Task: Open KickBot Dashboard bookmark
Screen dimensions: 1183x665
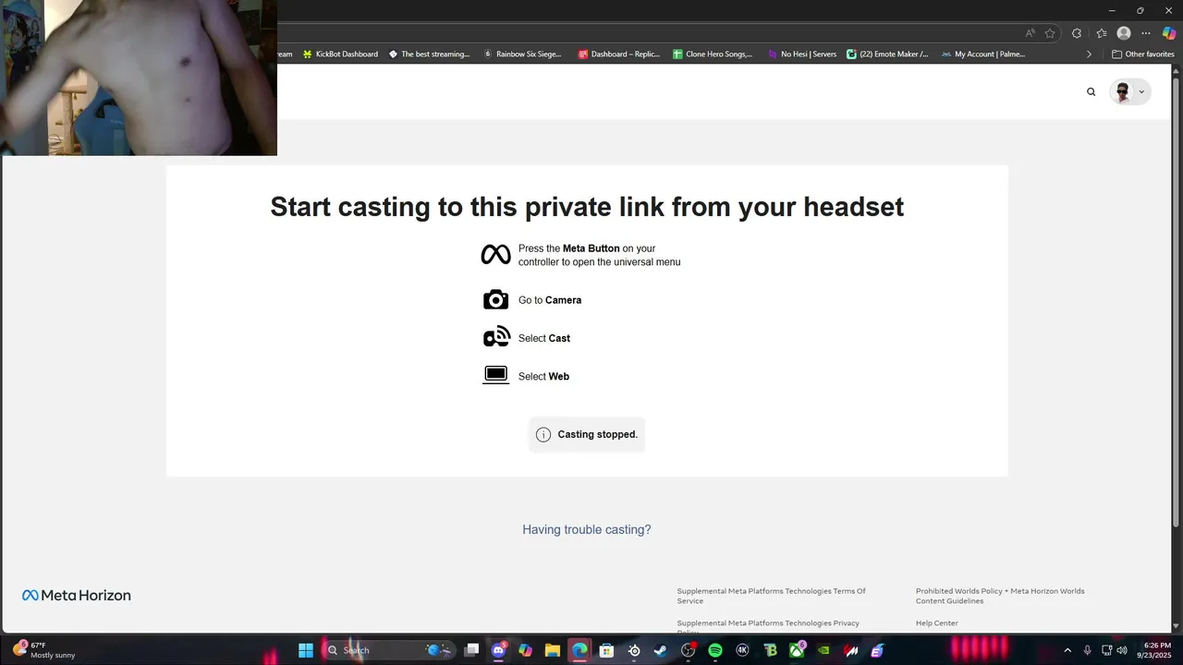Action: [340, 54]
